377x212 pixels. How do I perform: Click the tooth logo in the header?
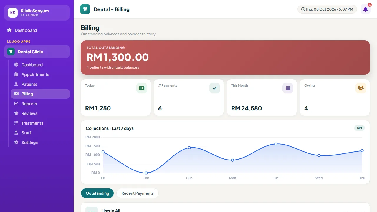[85, 9]
